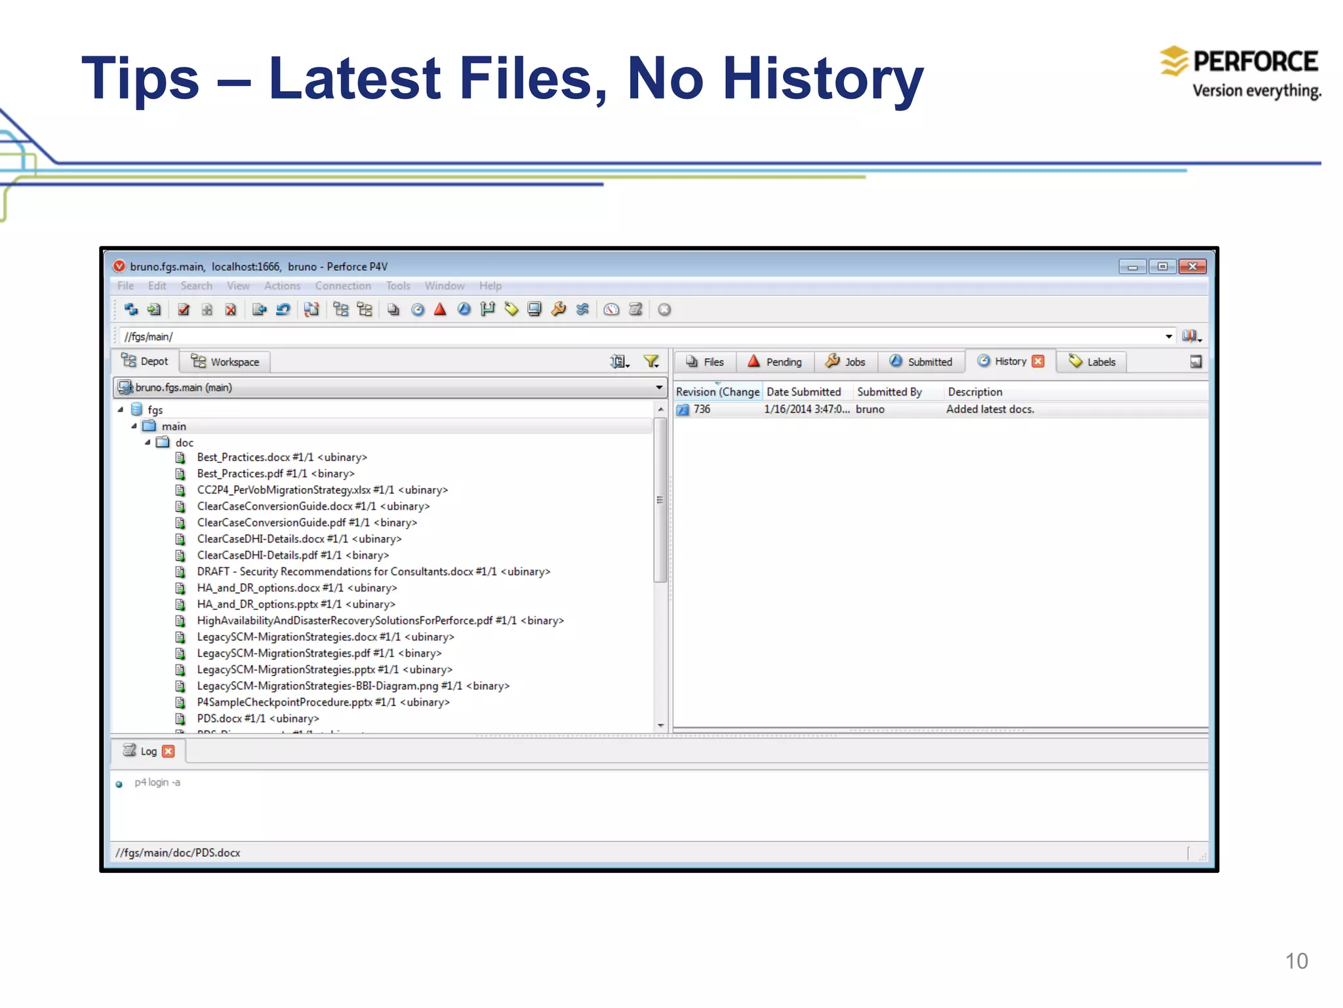
Task: Collapse the fgs depot node
Action: pyautogui.click(x=121, y=410)
